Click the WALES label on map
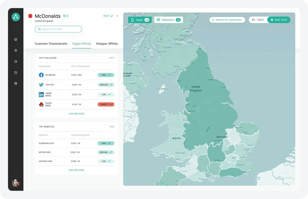This screenshot has height=199, width=308. point(176,138)
